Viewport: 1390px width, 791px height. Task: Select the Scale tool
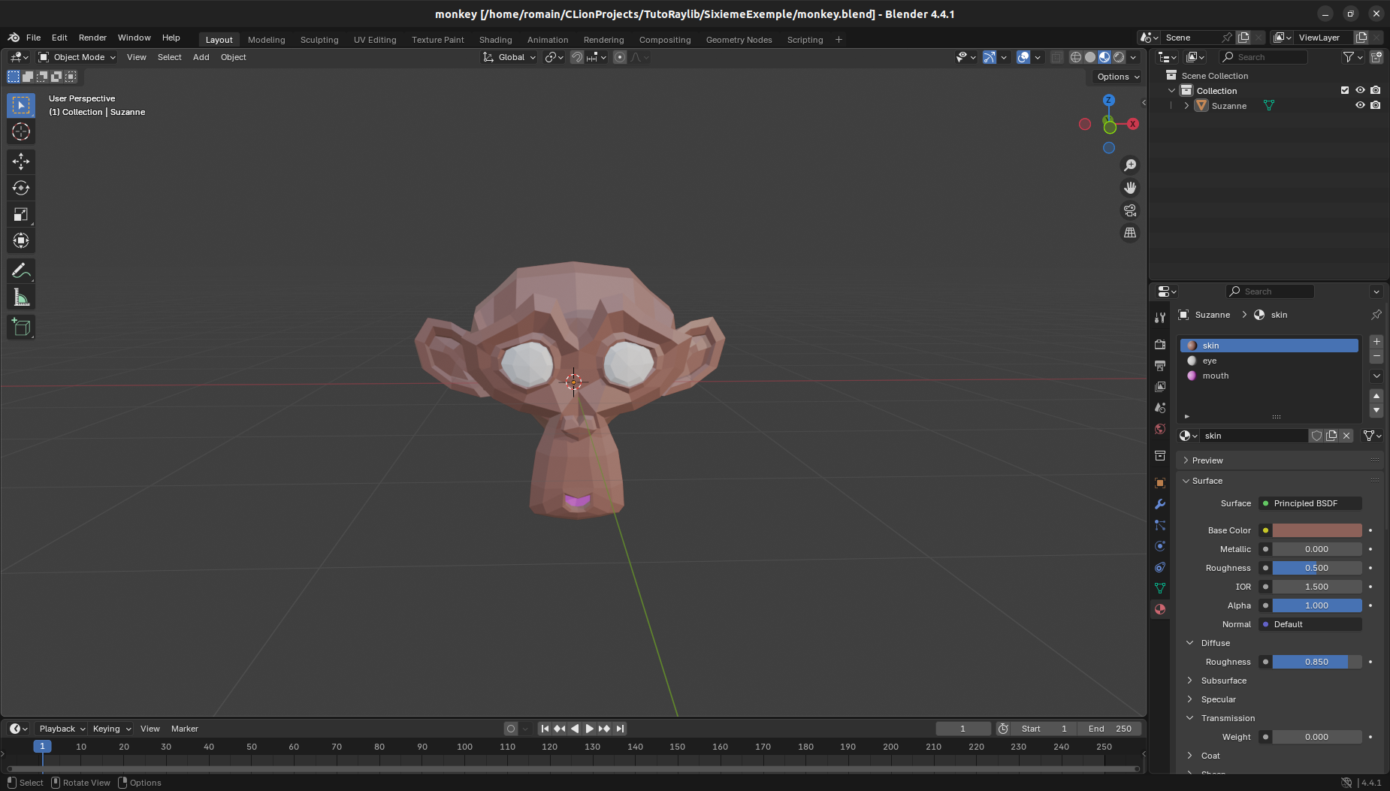click(x=20, y=214)
